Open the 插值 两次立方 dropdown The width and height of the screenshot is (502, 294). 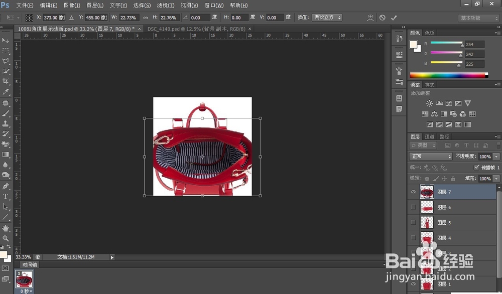327,17
